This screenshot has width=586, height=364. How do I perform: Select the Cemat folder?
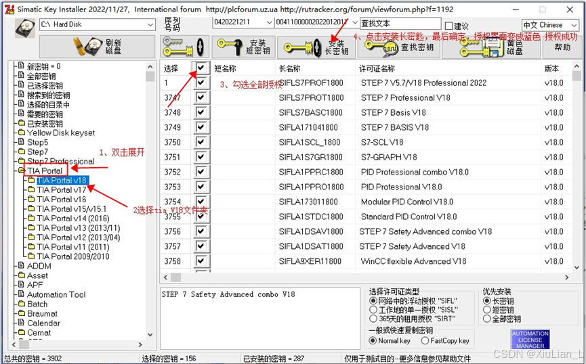point(39,333)
